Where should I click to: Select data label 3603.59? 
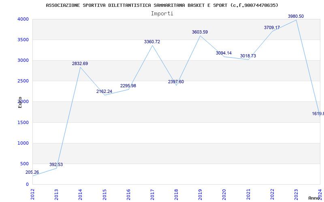pyautogui.click(x=200, y=32)
